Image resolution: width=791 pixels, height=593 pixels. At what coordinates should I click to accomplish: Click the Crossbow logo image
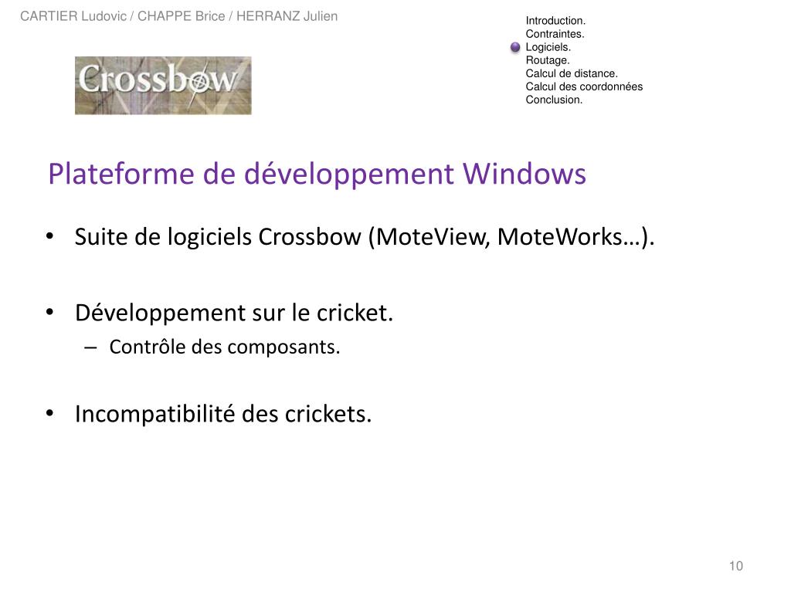coord(163,85)
